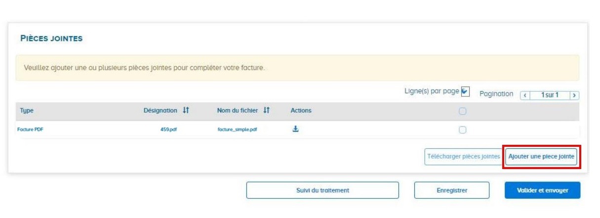Image resolution: width=600 pixels, height=218 pixels.
Task: Check the Facture PDF row checkbox
Action: pyautogui.click(x=462, y=130)
